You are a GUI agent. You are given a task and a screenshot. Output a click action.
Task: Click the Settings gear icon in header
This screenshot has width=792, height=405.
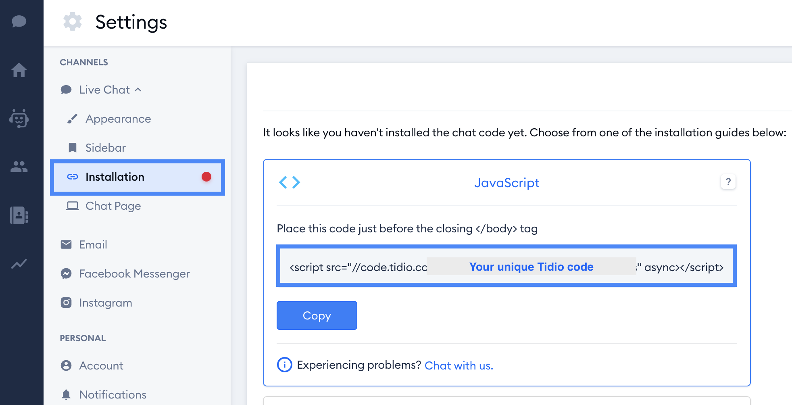click(73, 21)
